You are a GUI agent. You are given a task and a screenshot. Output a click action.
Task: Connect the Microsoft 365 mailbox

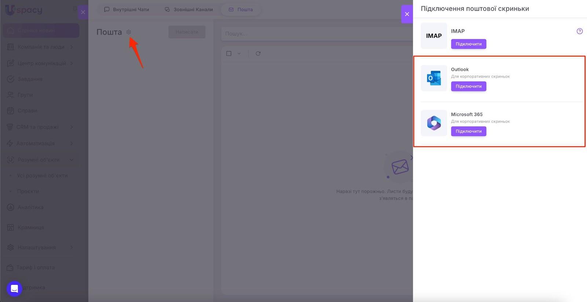pos(468,131)
